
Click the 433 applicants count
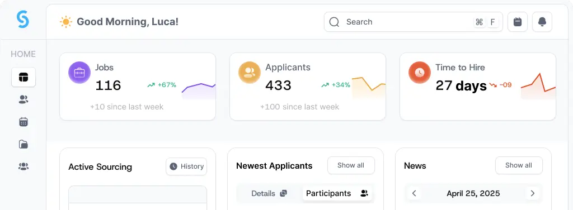[279, 85]
